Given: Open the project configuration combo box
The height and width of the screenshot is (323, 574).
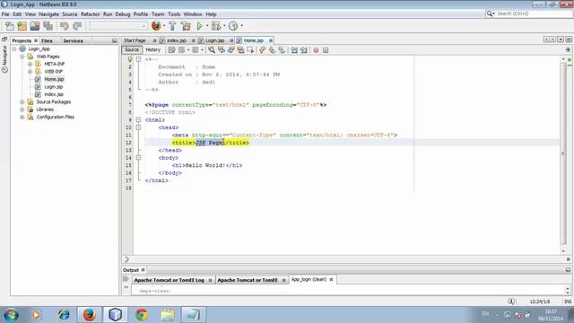Looking at the screenshot, I should (x=118, y=26).
